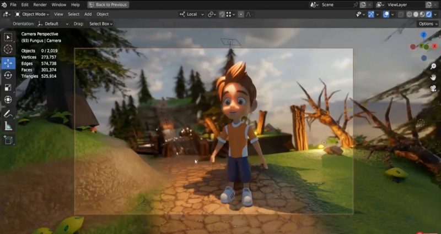441x234 pixels.
Task: Open the shading options dropdown arrow
Action: coord(435,14)
